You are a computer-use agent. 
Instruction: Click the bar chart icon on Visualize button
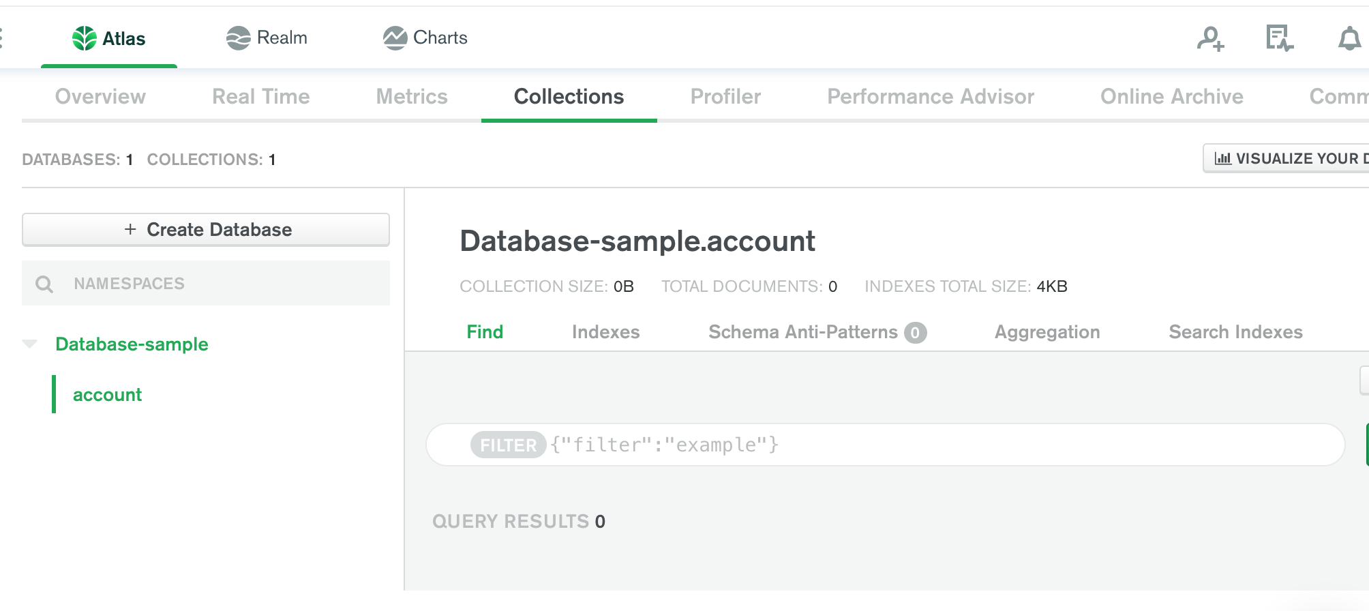(x=1222, y=159)
